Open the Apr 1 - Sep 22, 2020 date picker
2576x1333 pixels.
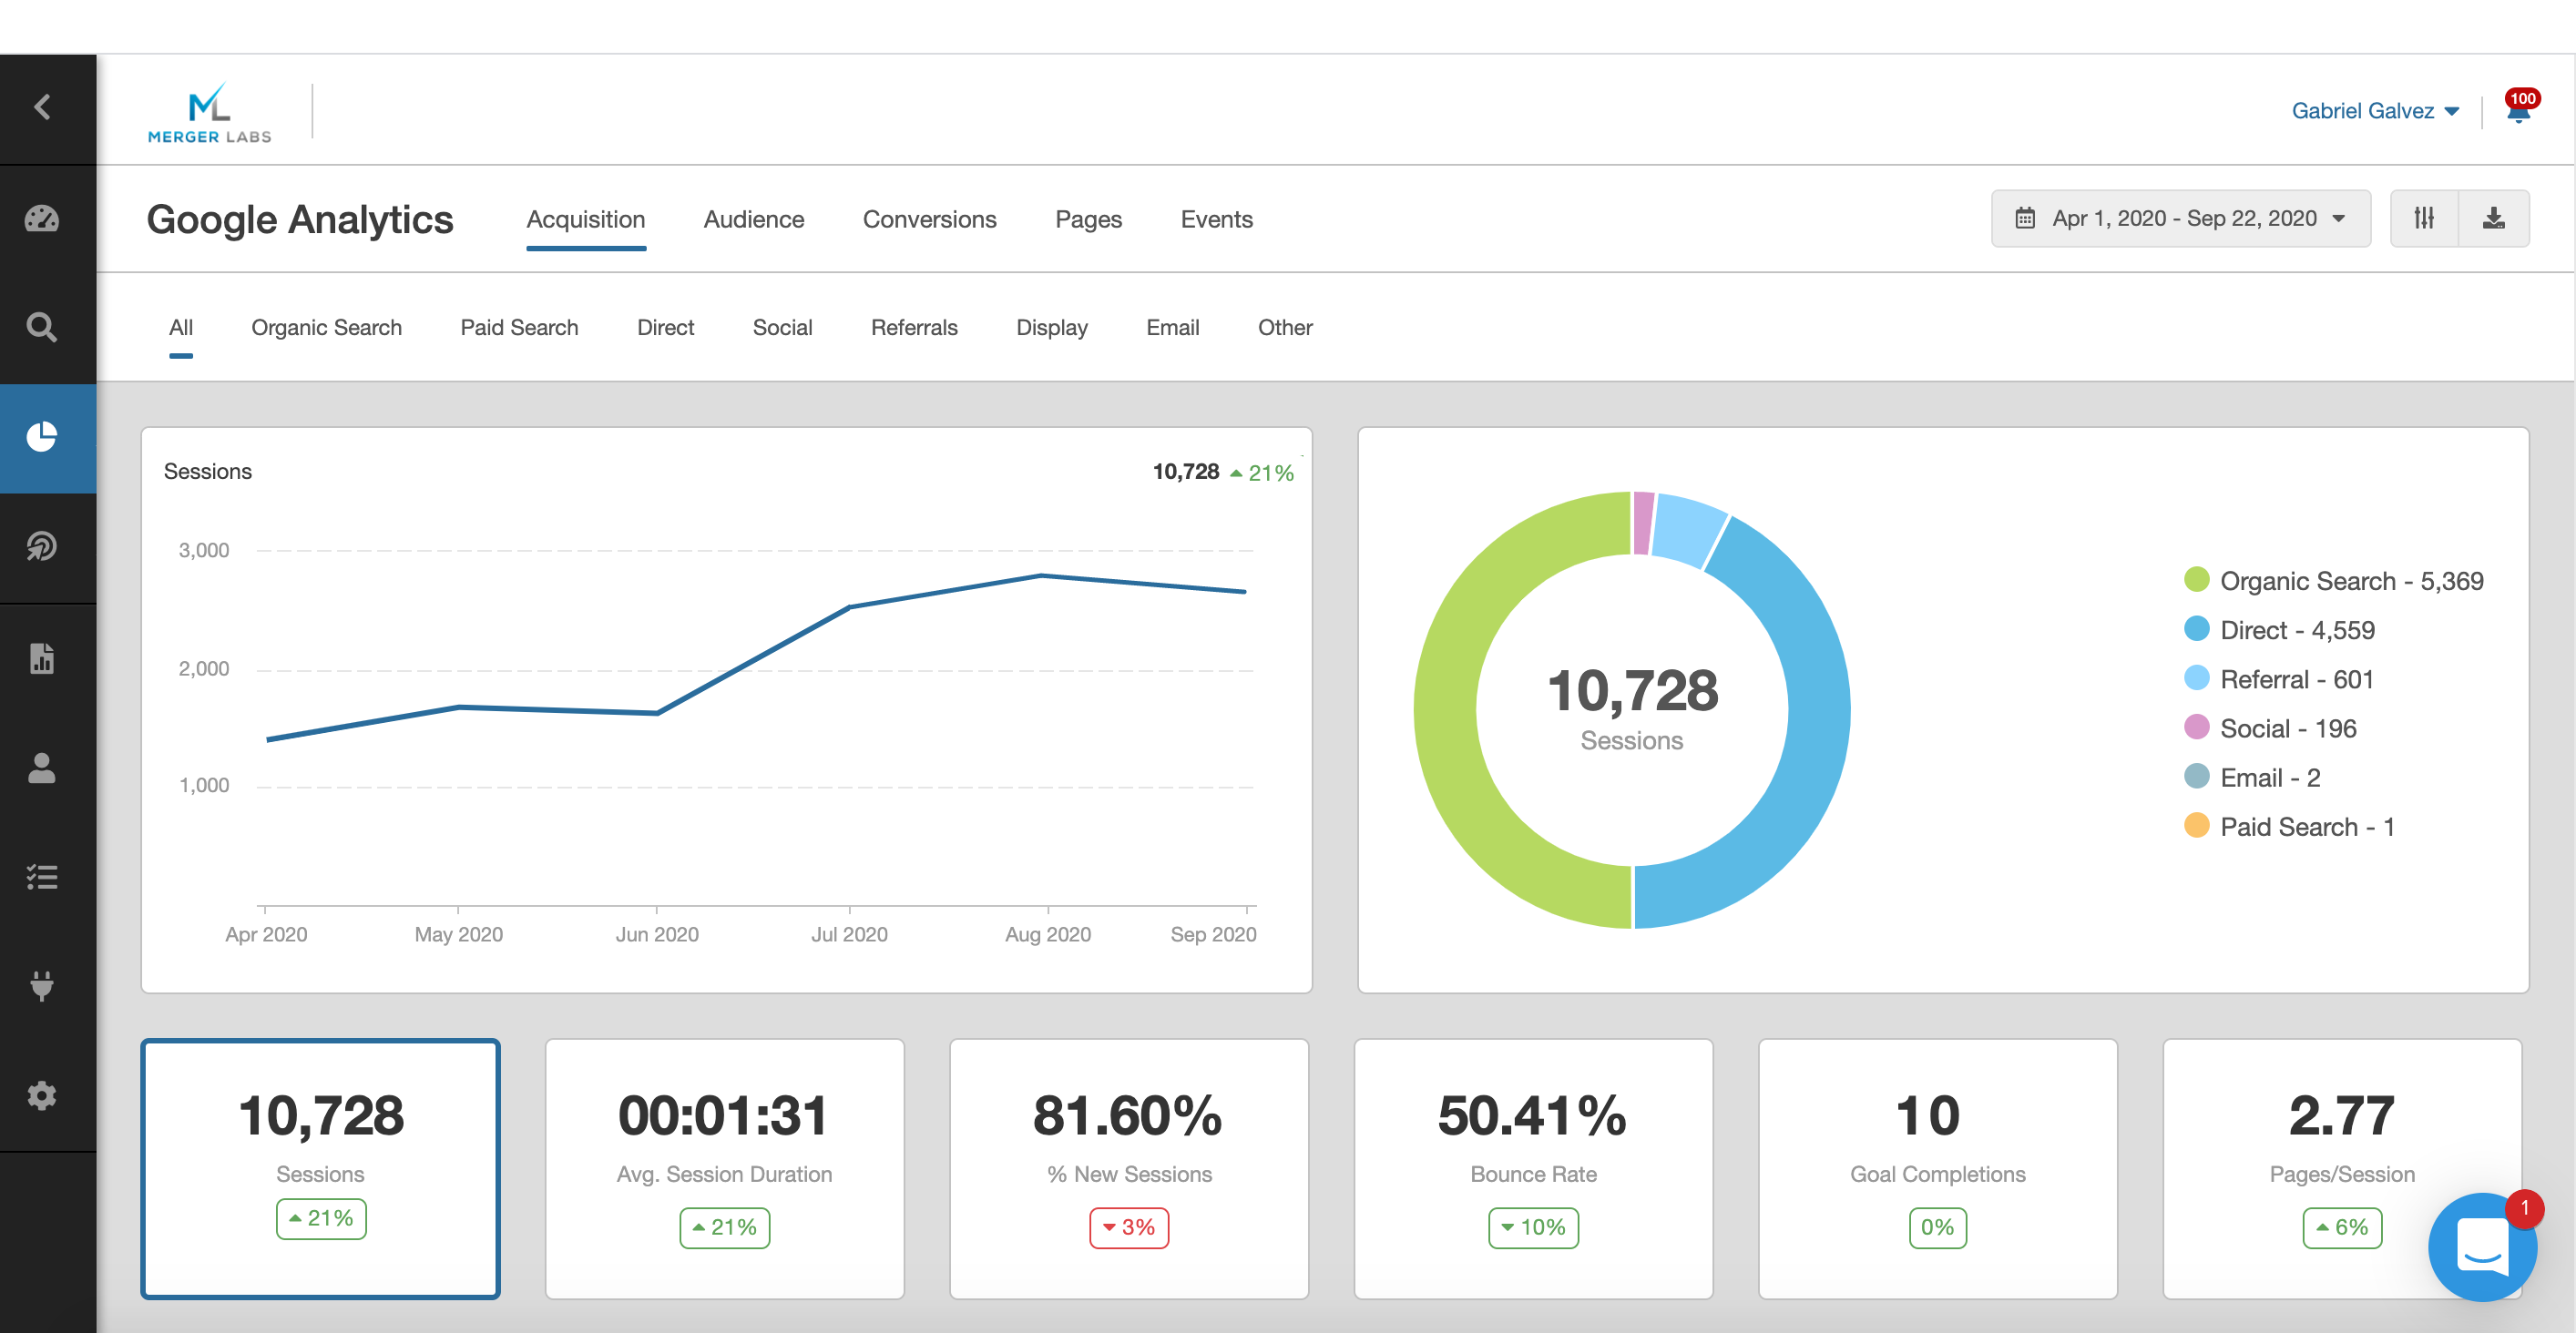tap(2181, 218)
